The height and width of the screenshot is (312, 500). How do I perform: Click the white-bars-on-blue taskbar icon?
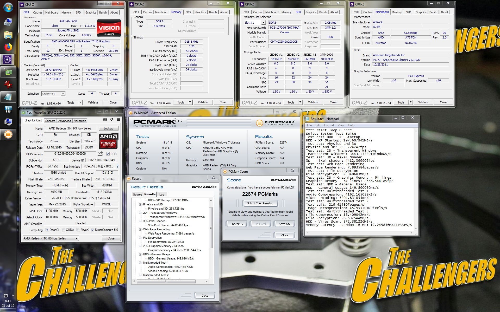point(8,109)
